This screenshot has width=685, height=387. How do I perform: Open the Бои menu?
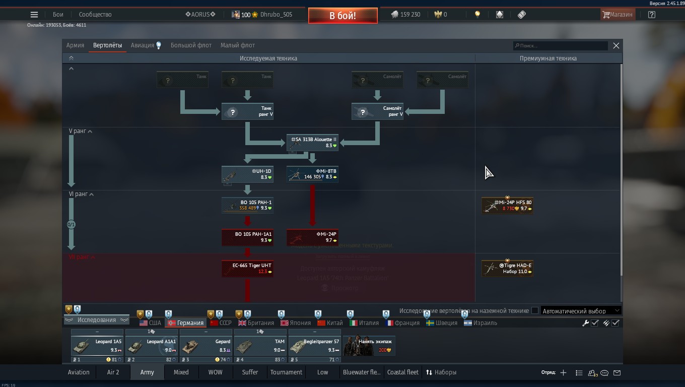tap(58, 15)
